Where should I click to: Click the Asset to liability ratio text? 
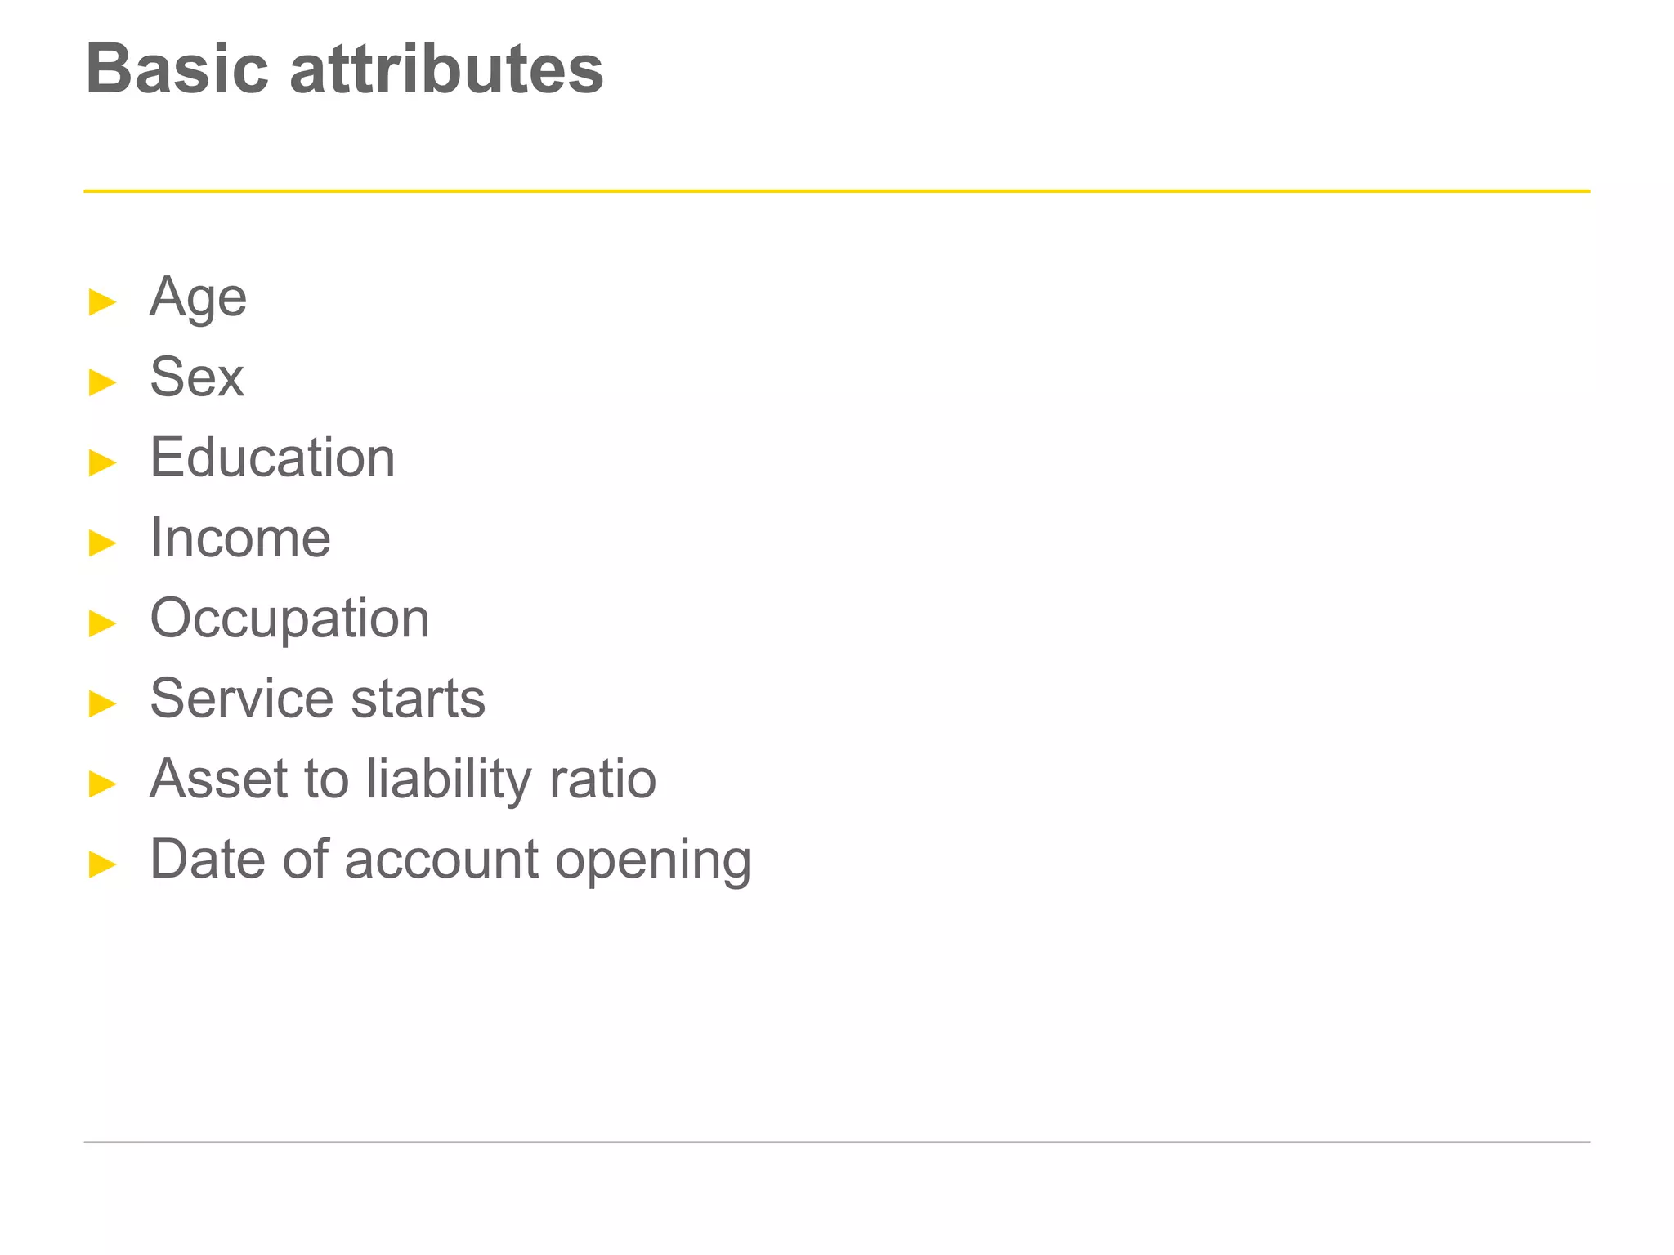pos(403,780)
